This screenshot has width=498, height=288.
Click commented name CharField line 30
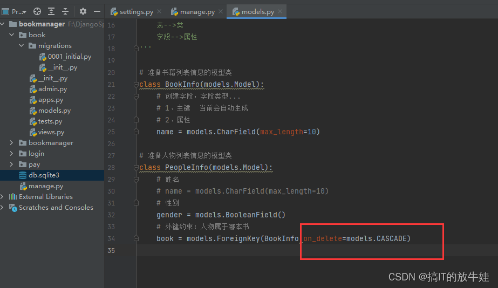tap(242, 191)
